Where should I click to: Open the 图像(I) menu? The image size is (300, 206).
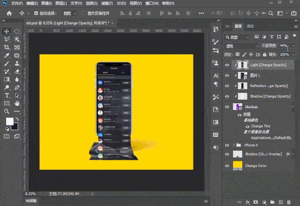pyautogui.click(x=46, y=3)
